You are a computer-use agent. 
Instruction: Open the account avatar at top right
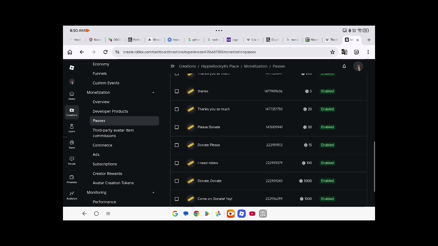[358, 67]
